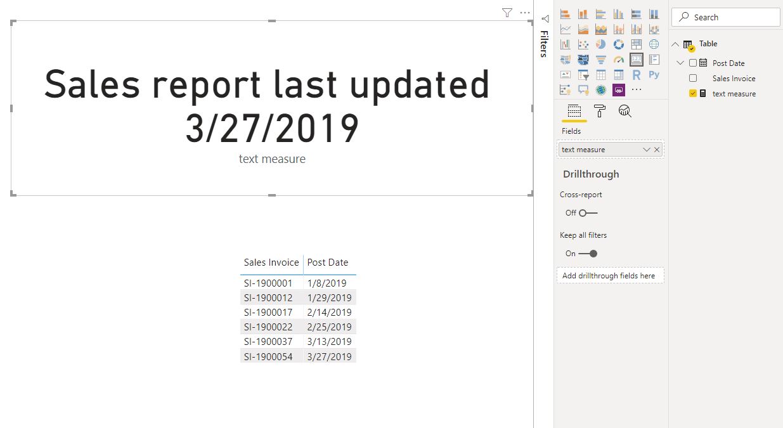783x428 pixels.
Task: Toggle Keep all filters switch
Action: tap(588, 254)
